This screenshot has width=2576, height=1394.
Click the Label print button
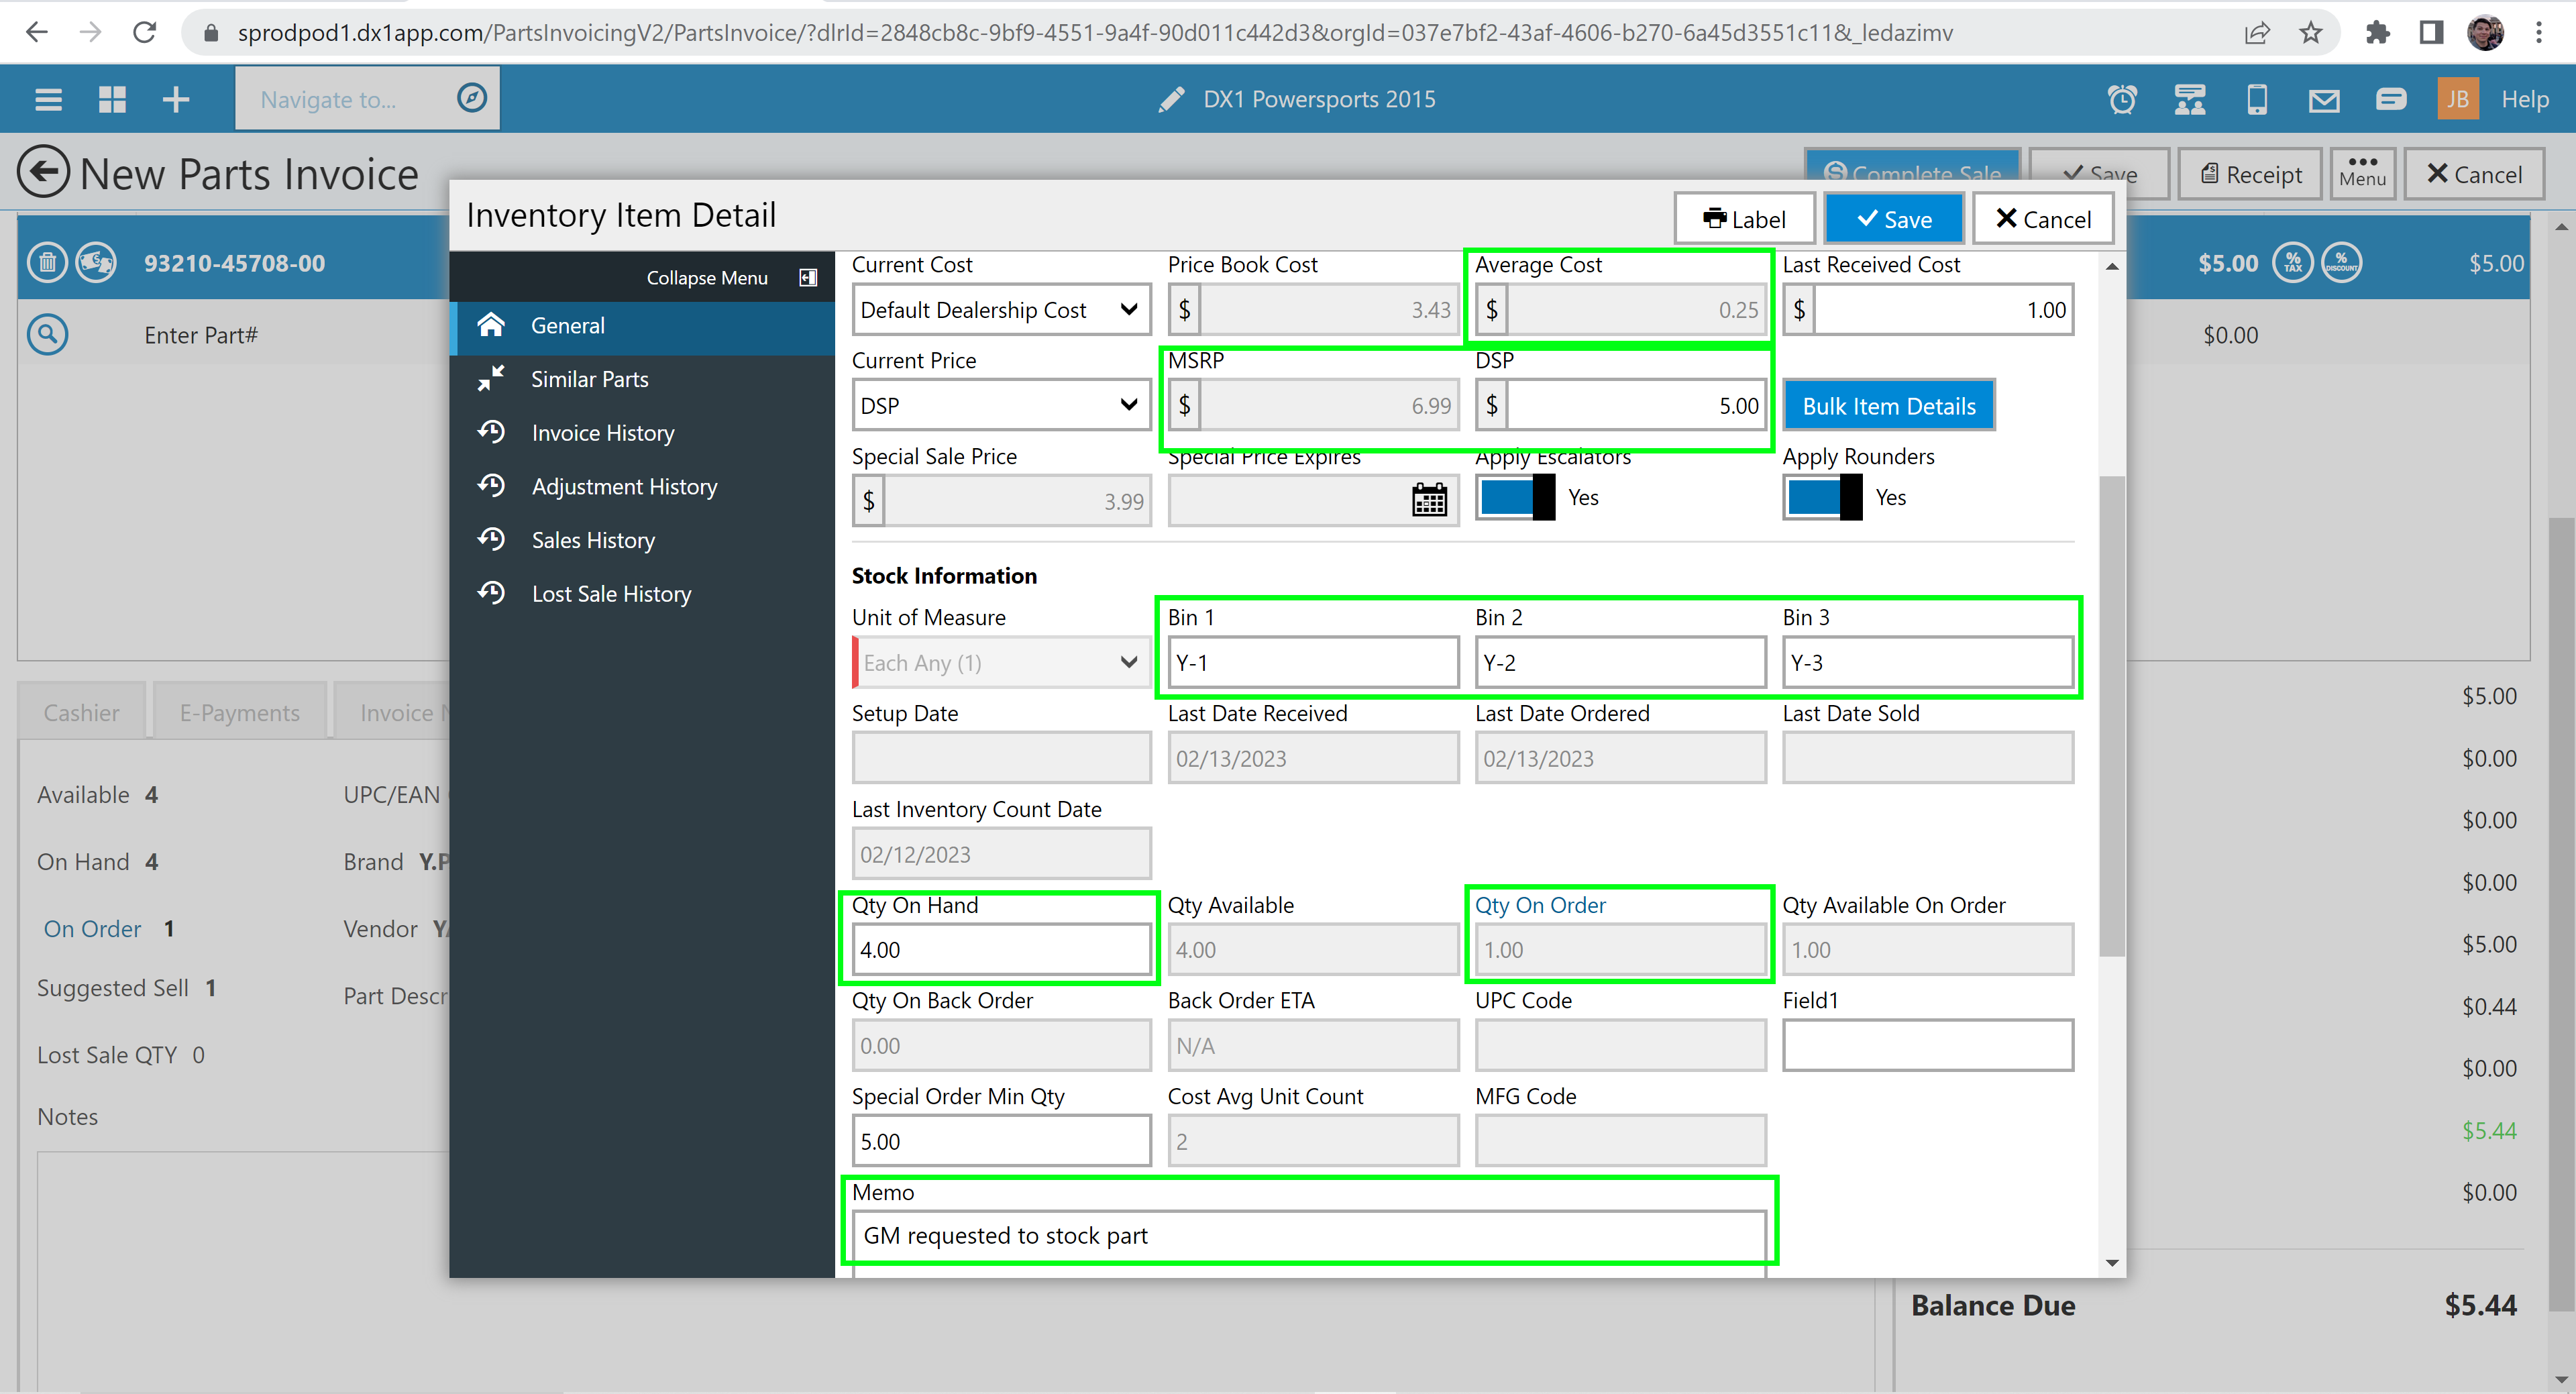[1744, 219]
